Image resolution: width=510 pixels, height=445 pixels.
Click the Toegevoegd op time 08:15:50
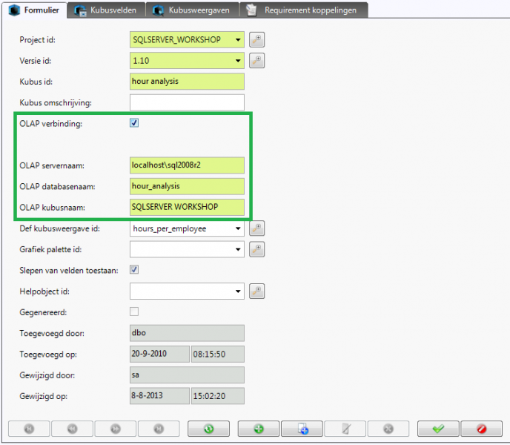tap(218, 354)
